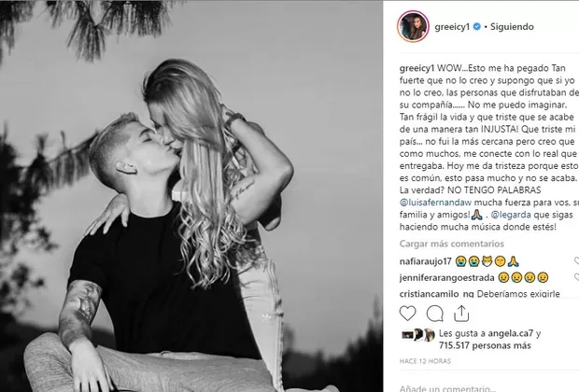Image resolution: width=579 pixels, height=392 pixels.
Task: Show the list of 715.517 personas más
Action: coord(485,346)
